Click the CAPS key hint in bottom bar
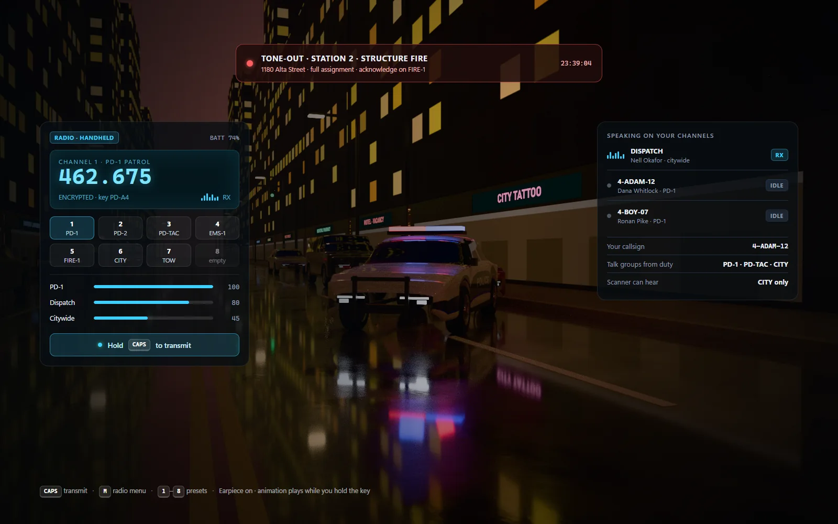Screen dimensions: 838x524 click(x=51, y=491)
